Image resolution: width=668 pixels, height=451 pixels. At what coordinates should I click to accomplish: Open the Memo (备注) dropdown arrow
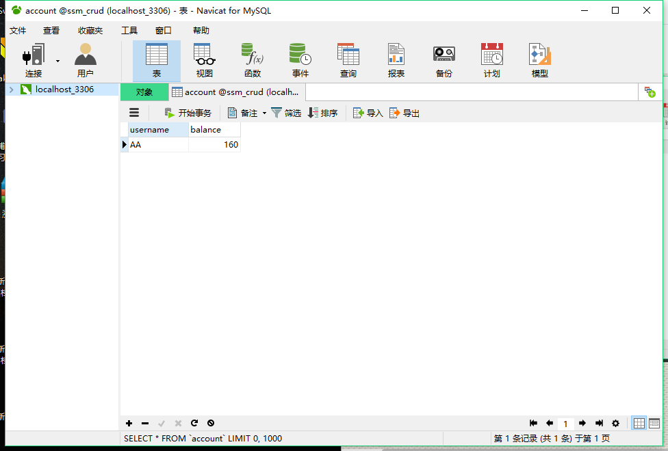[265, 113]
